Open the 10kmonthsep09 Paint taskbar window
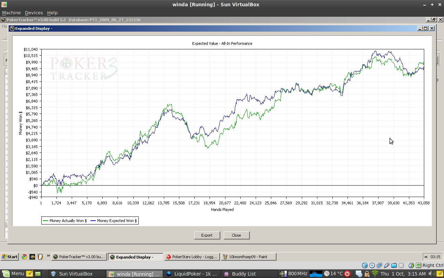 click(248, 257)
